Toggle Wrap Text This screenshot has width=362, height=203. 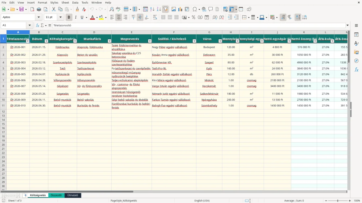(155, 17)
